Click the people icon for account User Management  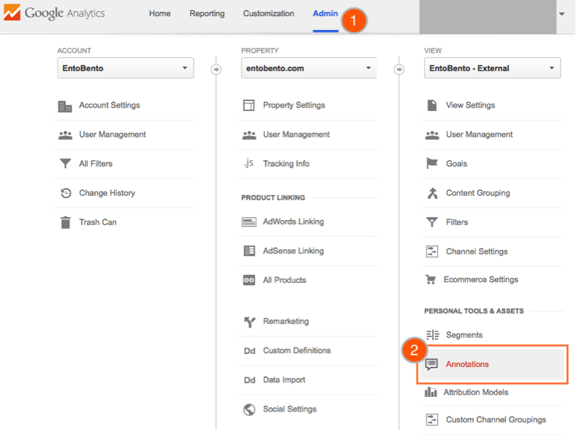tap(65, 135)
